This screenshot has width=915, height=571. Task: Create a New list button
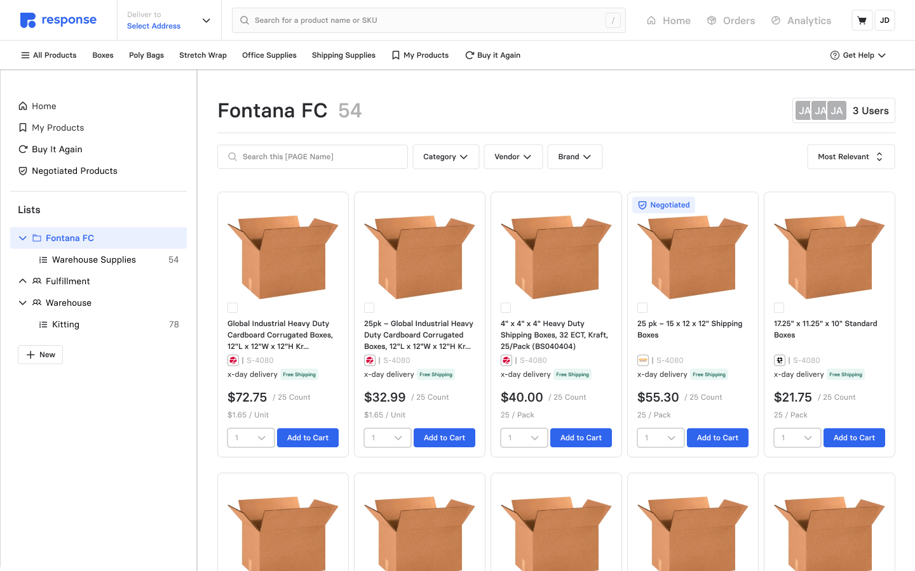click(40, 355)
